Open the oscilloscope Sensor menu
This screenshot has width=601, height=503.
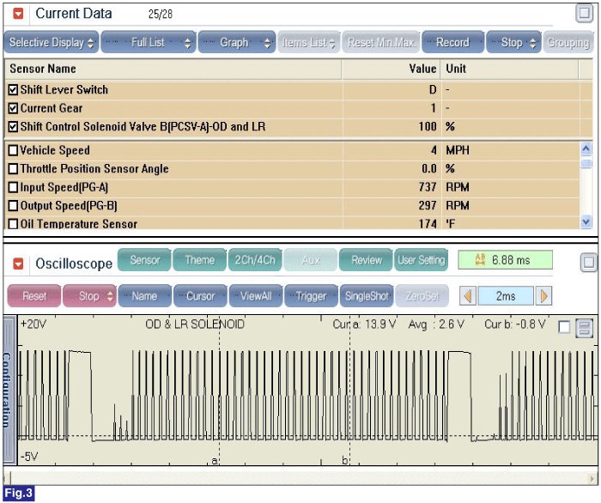(144, 260)
